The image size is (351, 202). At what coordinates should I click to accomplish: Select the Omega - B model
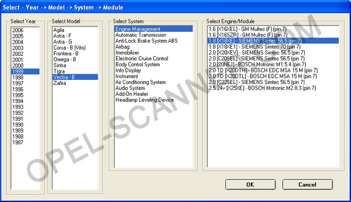(x=65, y=59)
